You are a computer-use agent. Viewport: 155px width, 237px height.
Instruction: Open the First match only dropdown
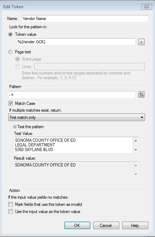tap(76, 117)
